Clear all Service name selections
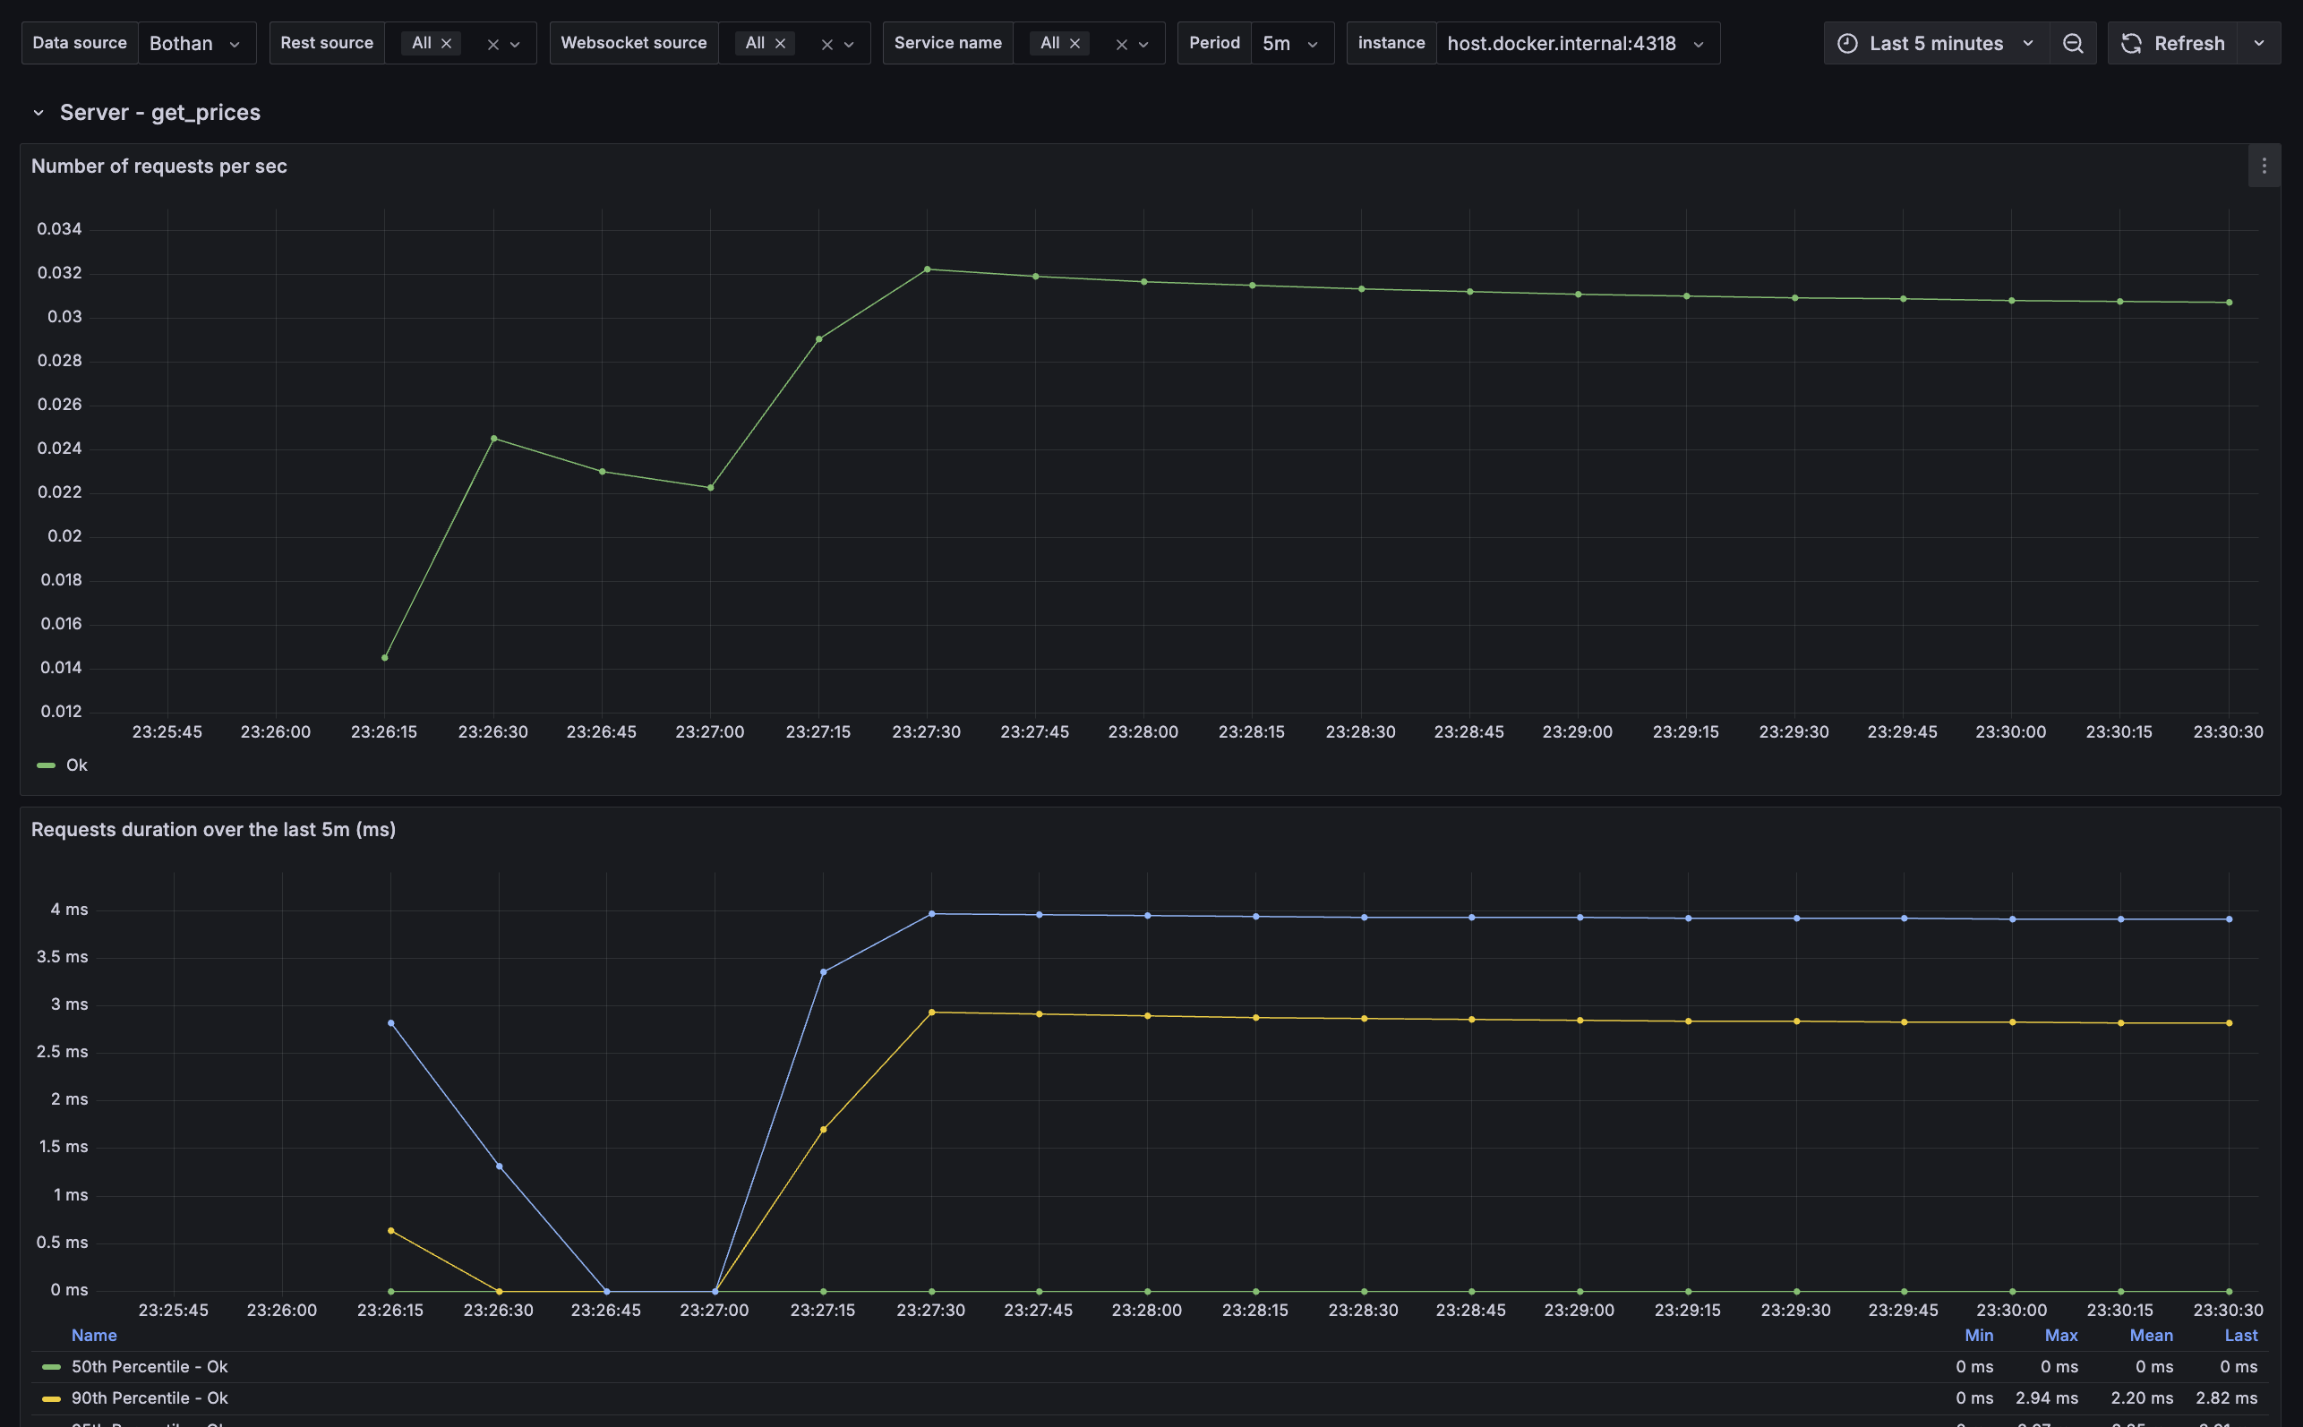Image resolution: width=2303 pixels, height=1427 pixels. click(1121, 45)
